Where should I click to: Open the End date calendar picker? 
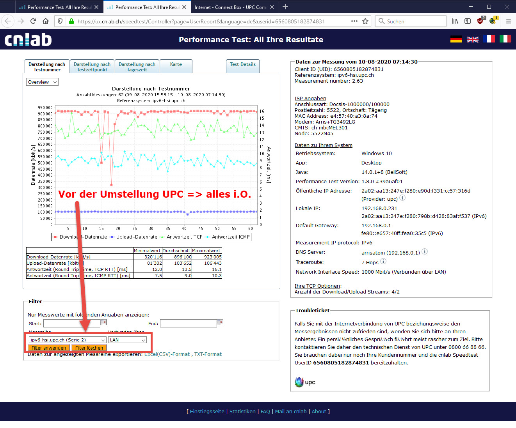click(220, 322)
